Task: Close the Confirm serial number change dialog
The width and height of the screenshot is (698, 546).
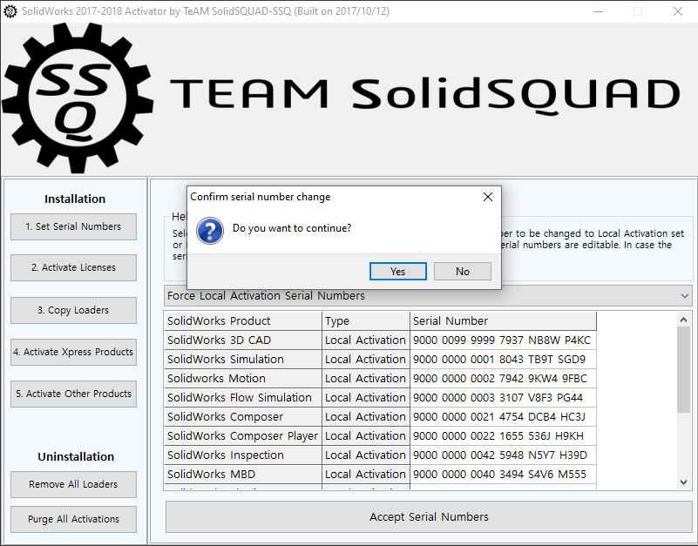Action: point(487,197)
